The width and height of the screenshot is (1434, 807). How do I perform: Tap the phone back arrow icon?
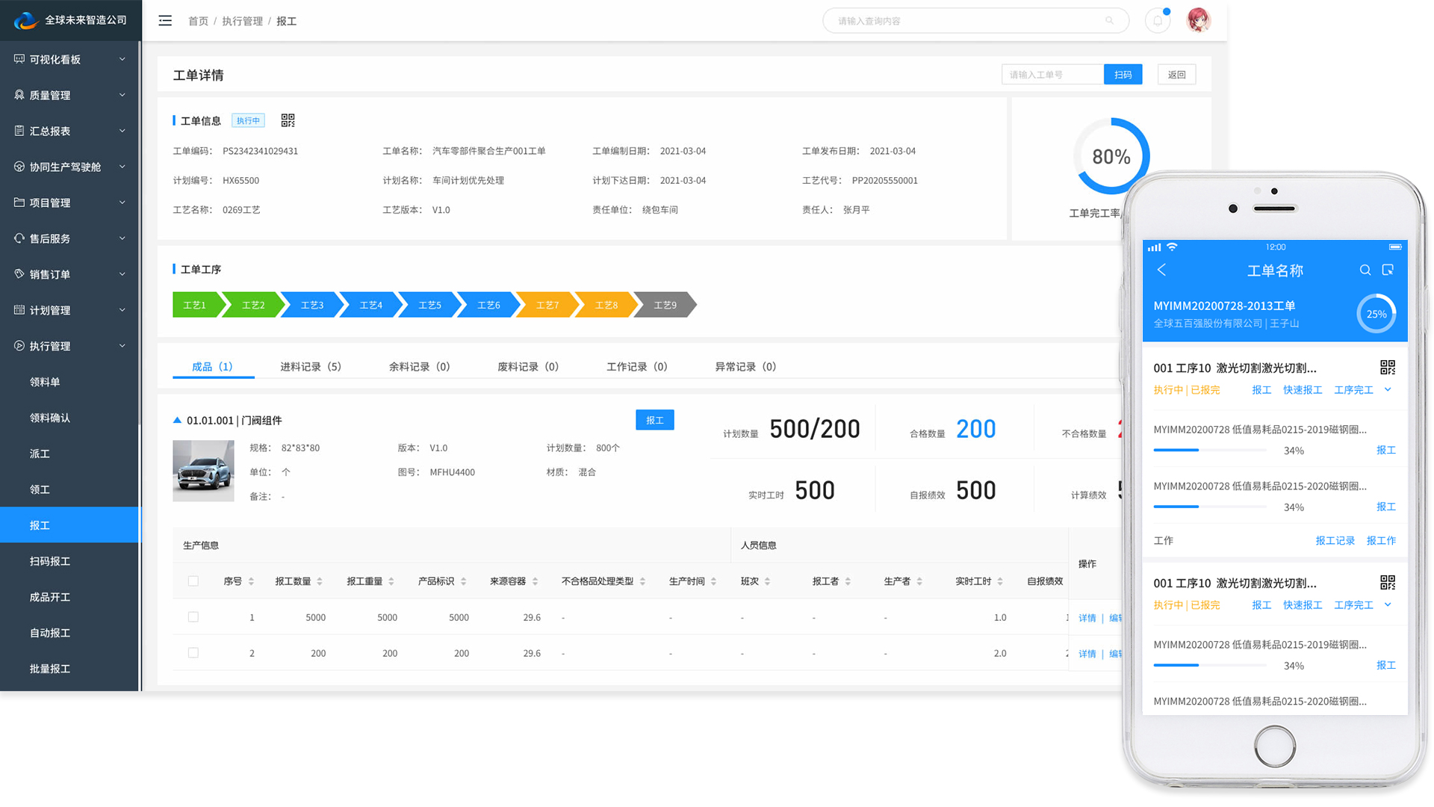tap(1161, 270)
